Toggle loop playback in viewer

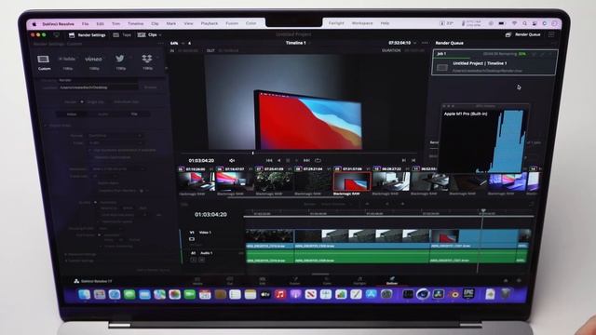[318, 160]
